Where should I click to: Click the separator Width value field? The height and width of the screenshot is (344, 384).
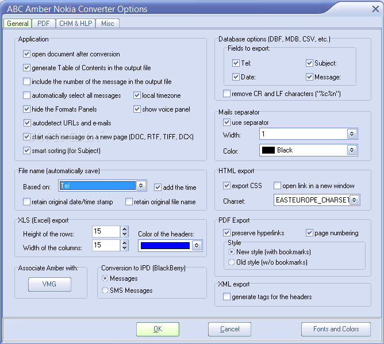click(x=303, y=134)
